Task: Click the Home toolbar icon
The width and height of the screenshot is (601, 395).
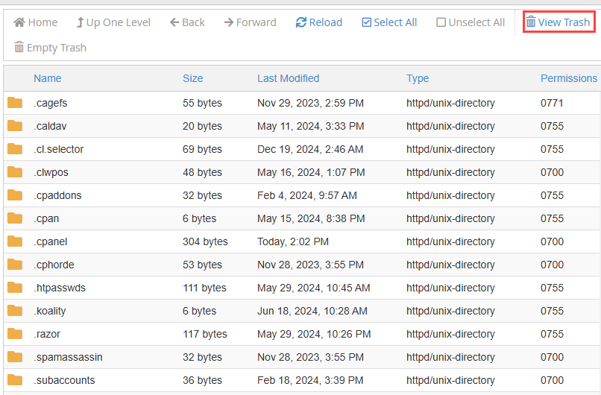Action: (20, 22)
